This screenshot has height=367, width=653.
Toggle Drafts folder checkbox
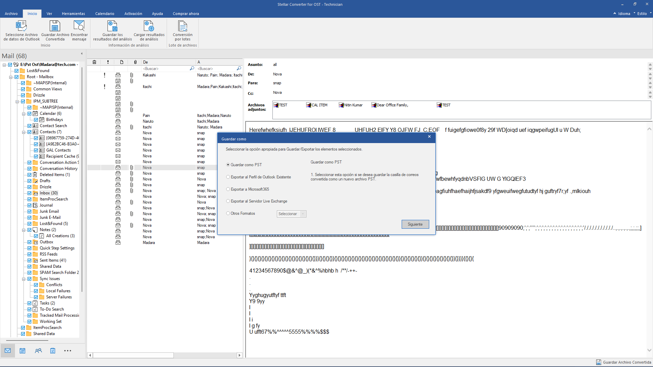[x=30, y=181]
